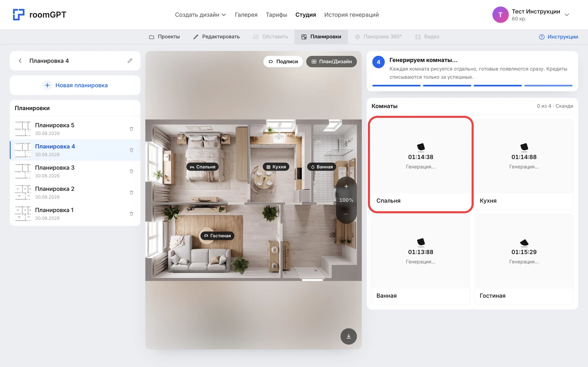This screenshot has width=588, height=367.
Task: Delete Планировка 2 via trash icon
Action: (x=131, y=193)
